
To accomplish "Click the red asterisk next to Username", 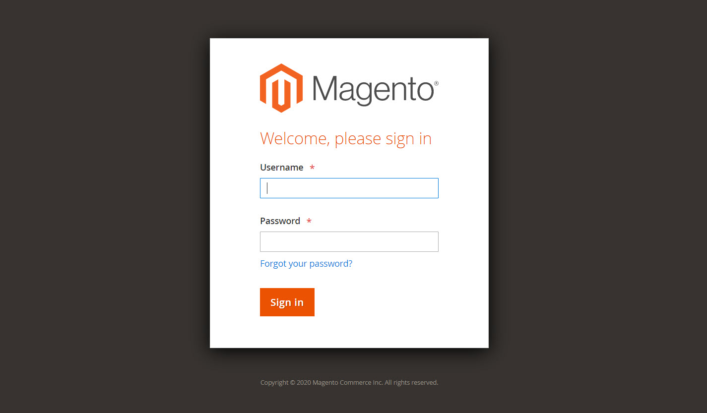I will (x=312, y=168).
